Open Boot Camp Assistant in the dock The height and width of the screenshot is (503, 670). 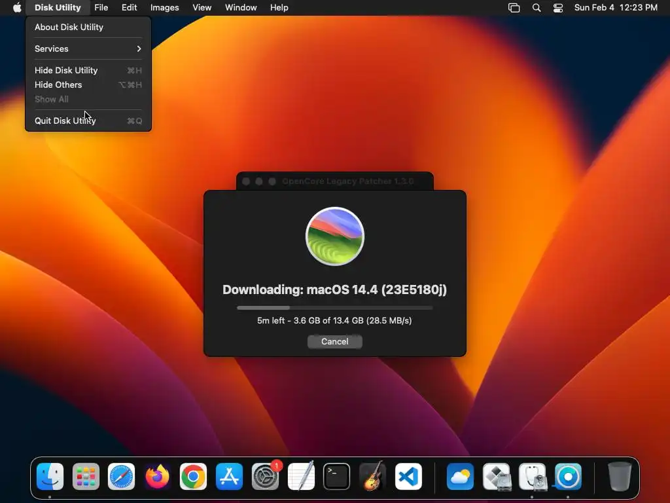click(x=496, y=476)
